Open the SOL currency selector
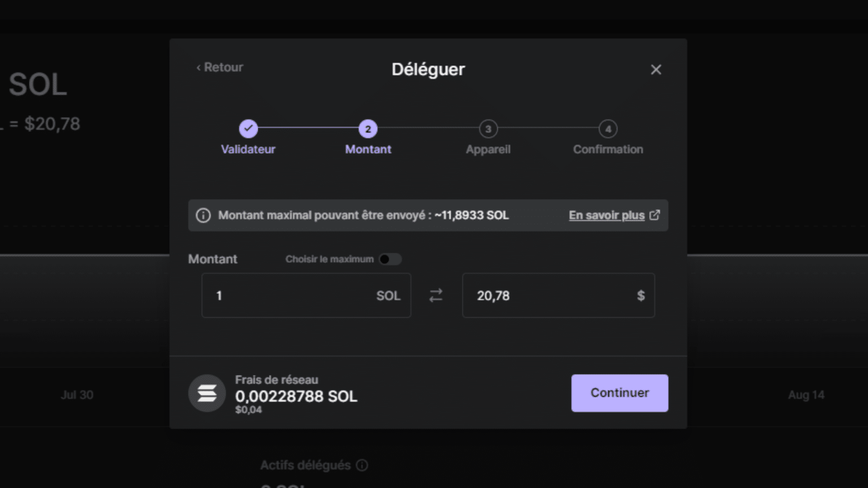The width and height of the screenshot is (868, 488). (x=388, y=295)
